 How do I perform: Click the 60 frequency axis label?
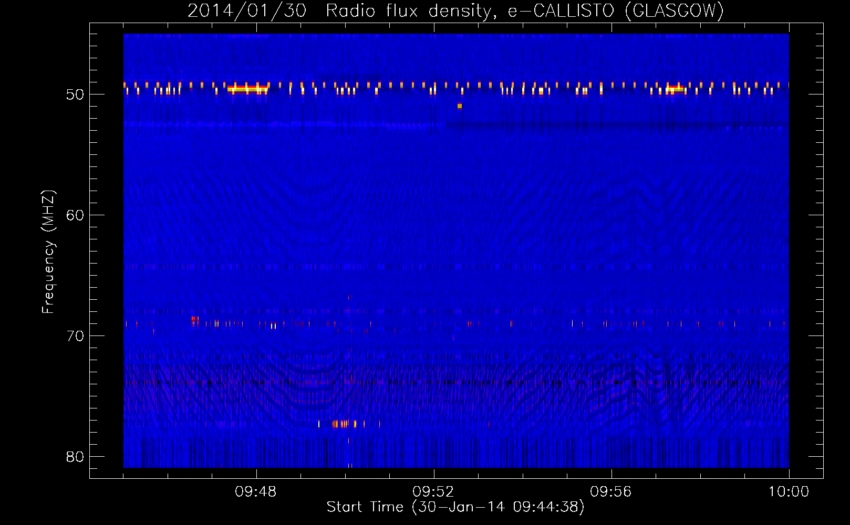pos(75,215)
